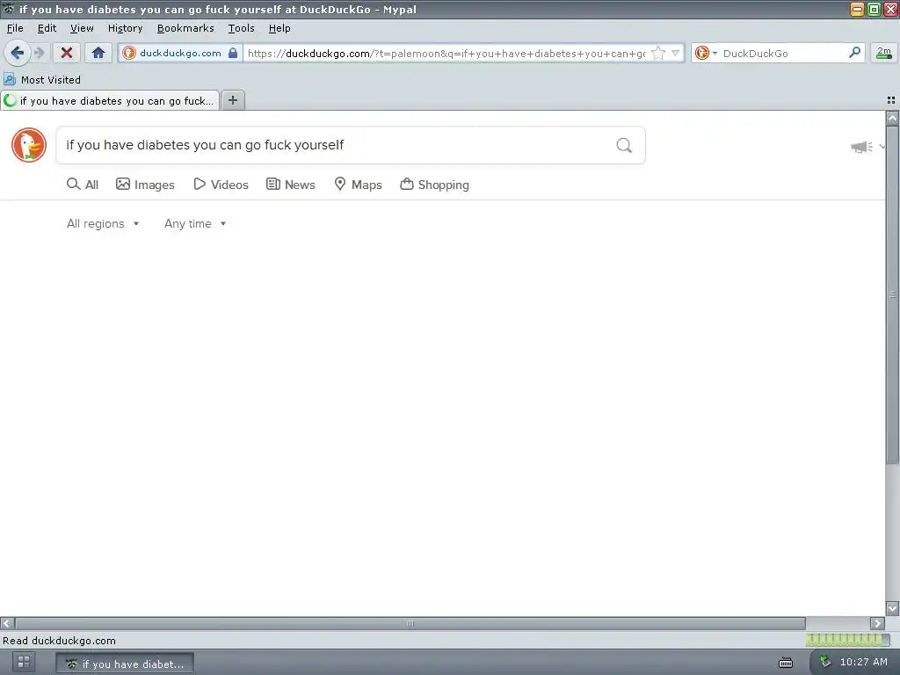Switch to Maps results

(359, 185)
